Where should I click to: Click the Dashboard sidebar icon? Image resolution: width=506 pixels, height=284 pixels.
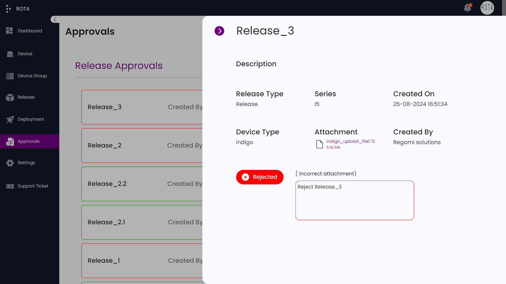click(x=10, y=31)
